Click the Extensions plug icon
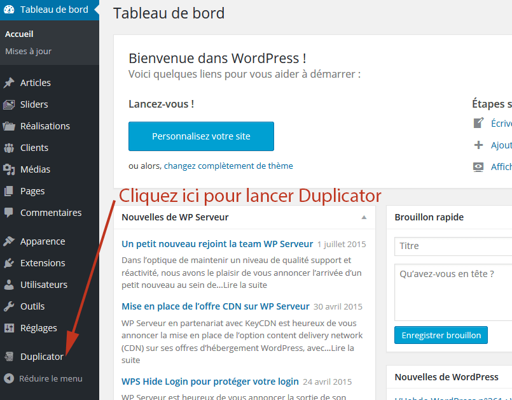This screenshot has width=512, height=400. [9, 263]
